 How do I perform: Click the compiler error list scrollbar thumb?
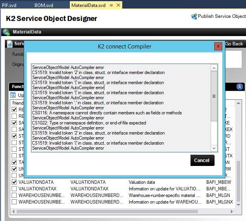coord(214,96)
